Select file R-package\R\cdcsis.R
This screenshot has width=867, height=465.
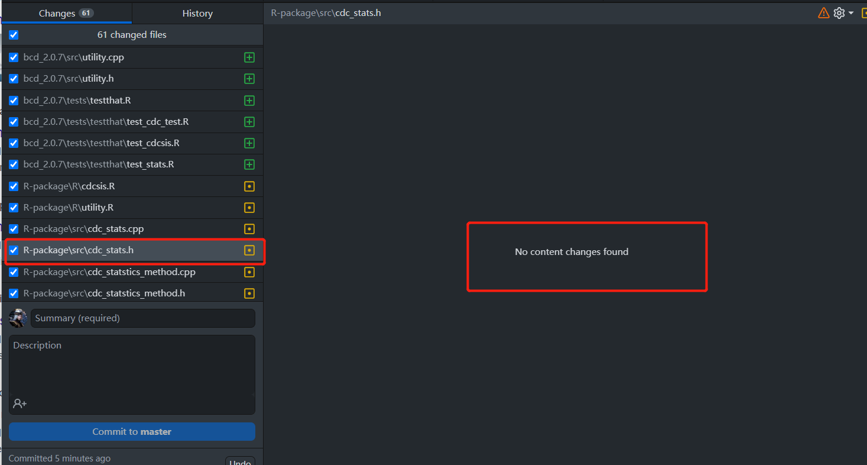click(132, 186)
